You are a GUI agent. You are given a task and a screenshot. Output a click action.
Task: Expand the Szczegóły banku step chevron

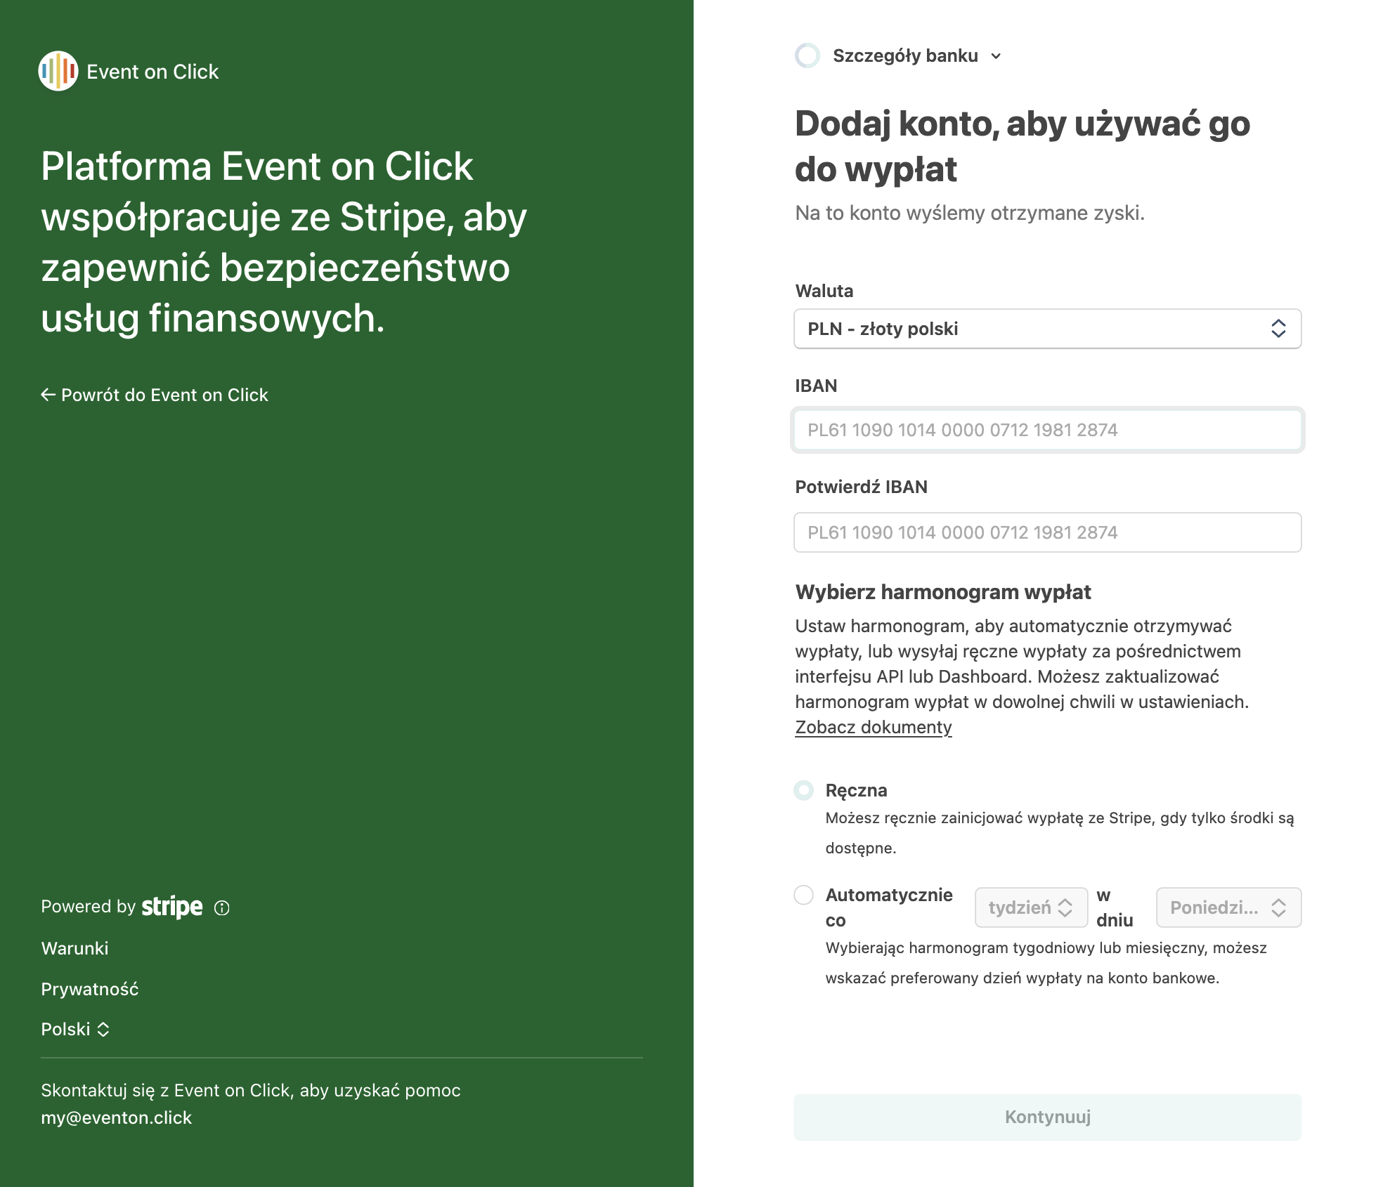pos(996,56)
